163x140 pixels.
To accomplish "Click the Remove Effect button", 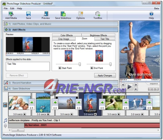I will [17, 75].
